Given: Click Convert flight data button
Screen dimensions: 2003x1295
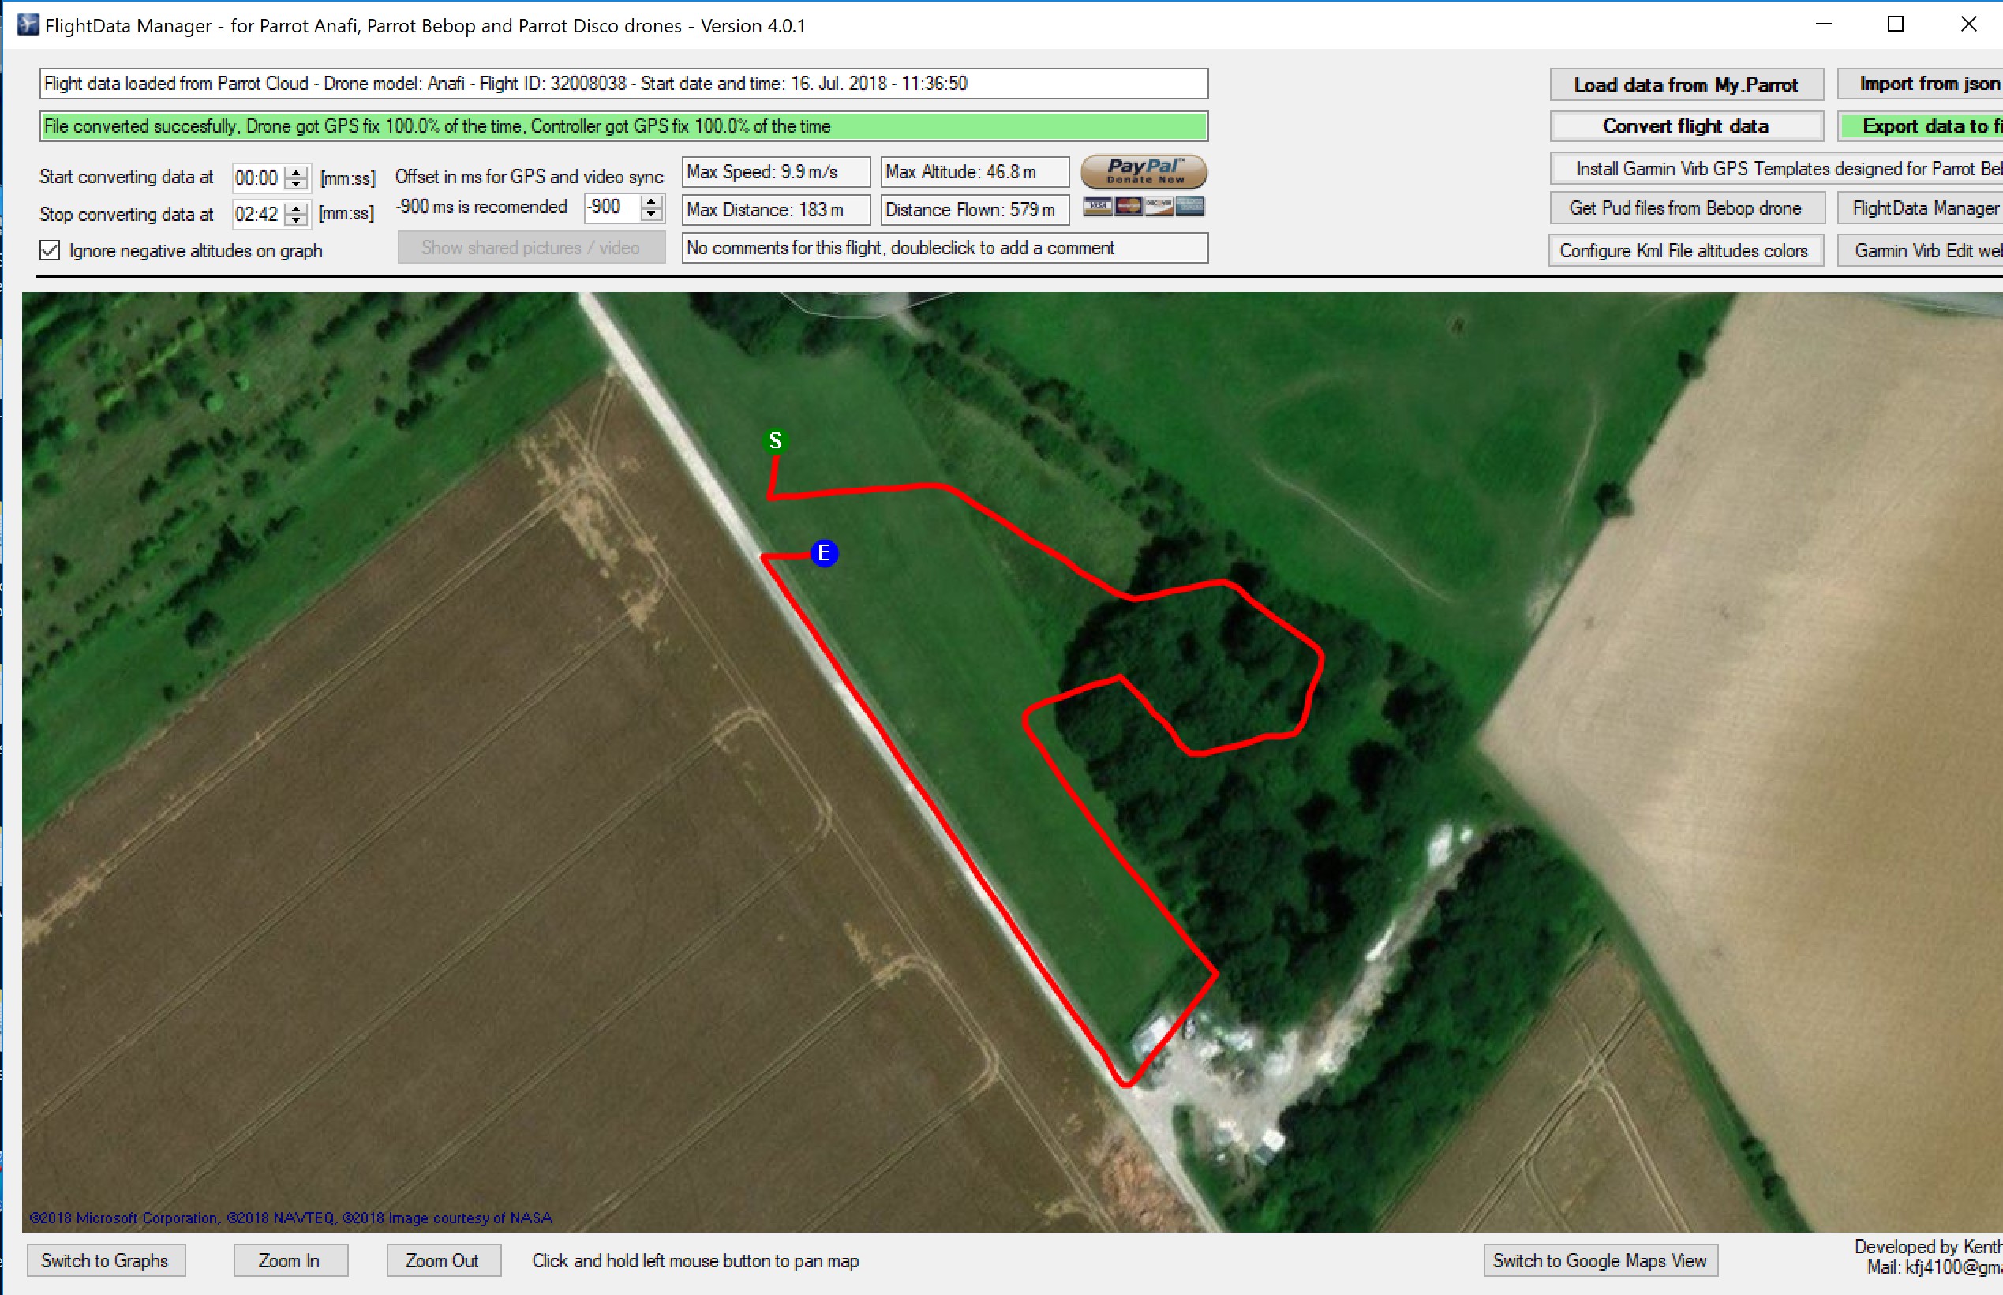Looking at the screenshot, I should click(x=1686, y=126).
